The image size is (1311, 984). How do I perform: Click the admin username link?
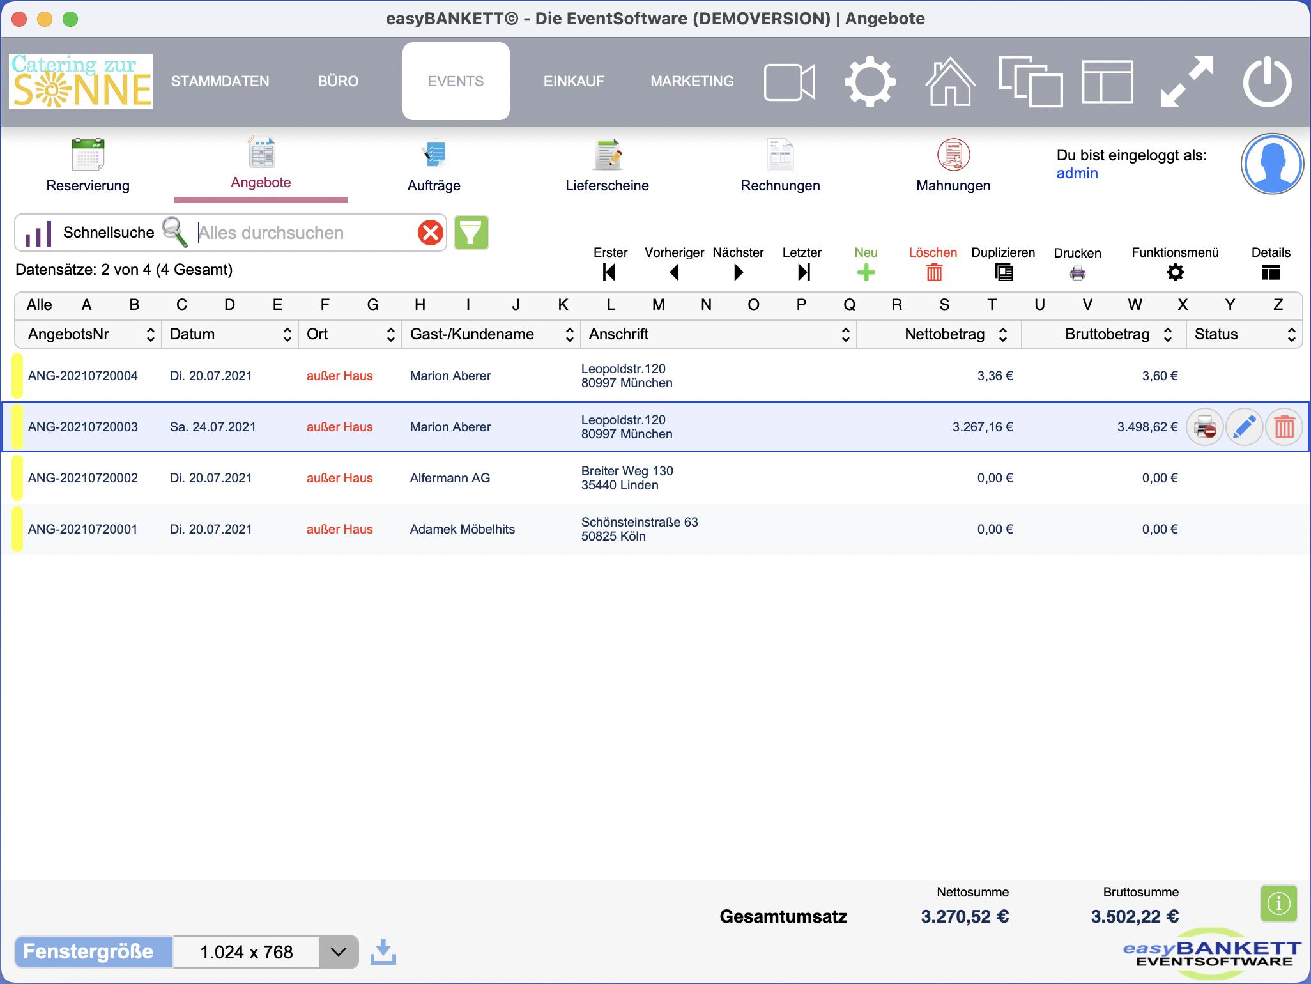(1077, 173)
